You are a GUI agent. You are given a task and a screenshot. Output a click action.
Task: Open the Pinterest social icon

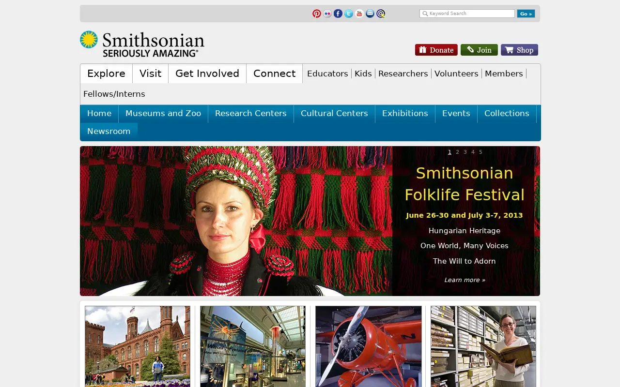pyautogui.click(x=317, y=14)
